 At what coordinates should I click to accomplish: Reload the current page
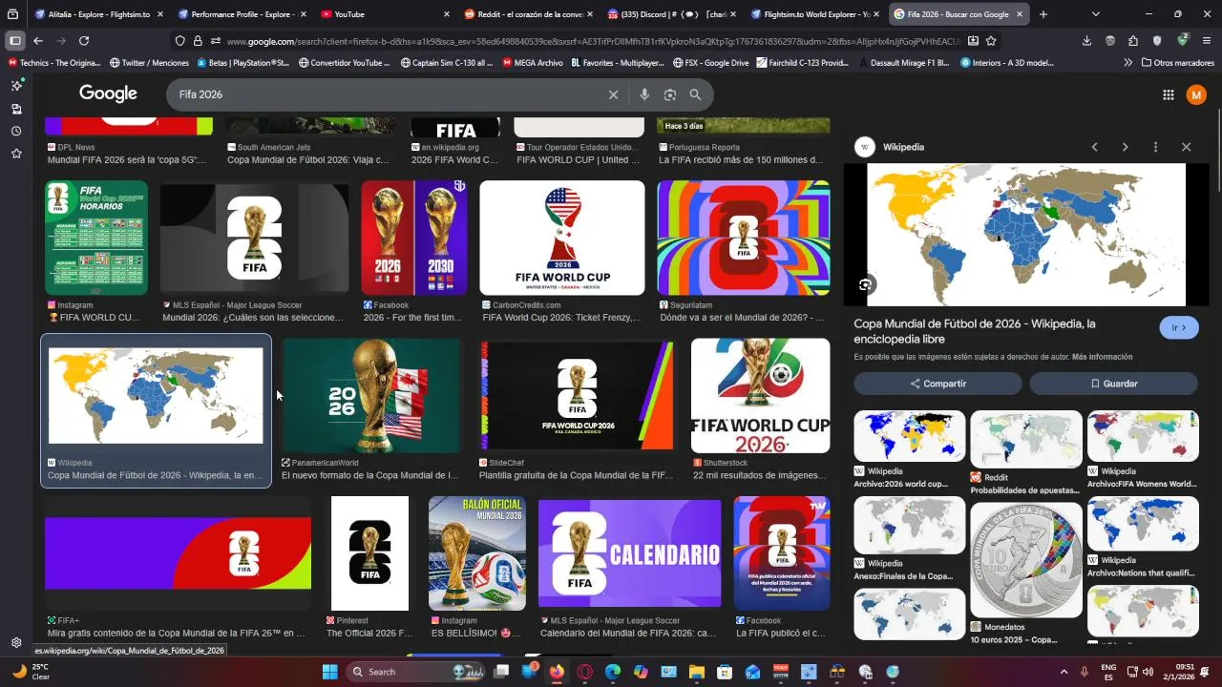[x=84, y=41]
